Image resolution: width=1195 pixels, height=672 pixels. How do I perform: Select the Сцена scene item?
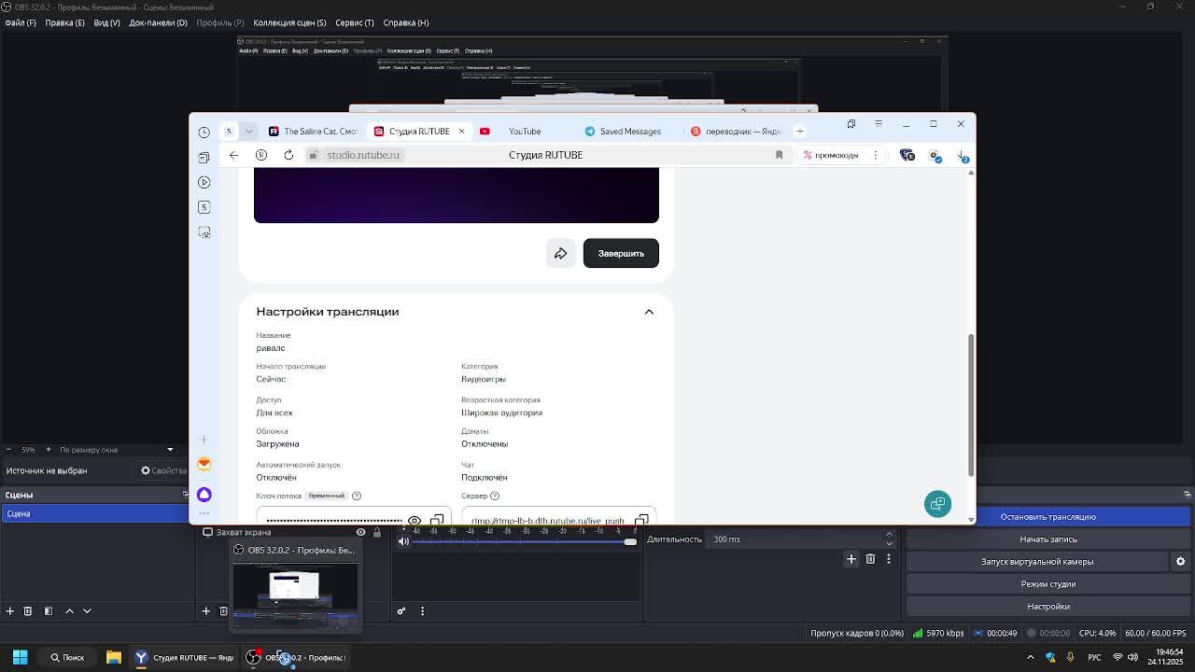tap(94, 513)
